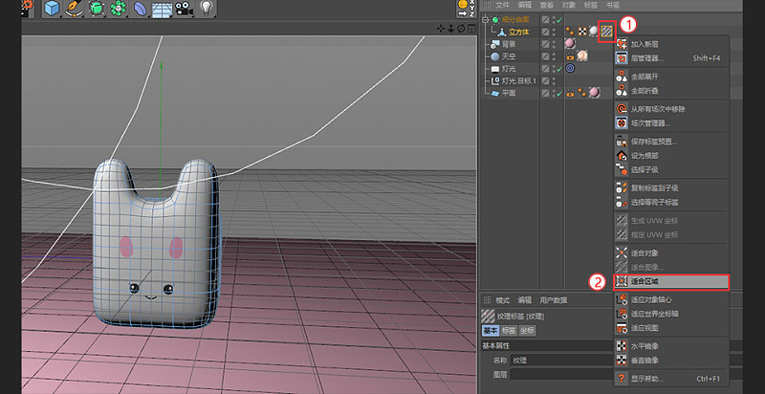This screenshot has height=394, width=765.
Task: Open the 标签 menu in object manager
Action: (x=591, y=6)
